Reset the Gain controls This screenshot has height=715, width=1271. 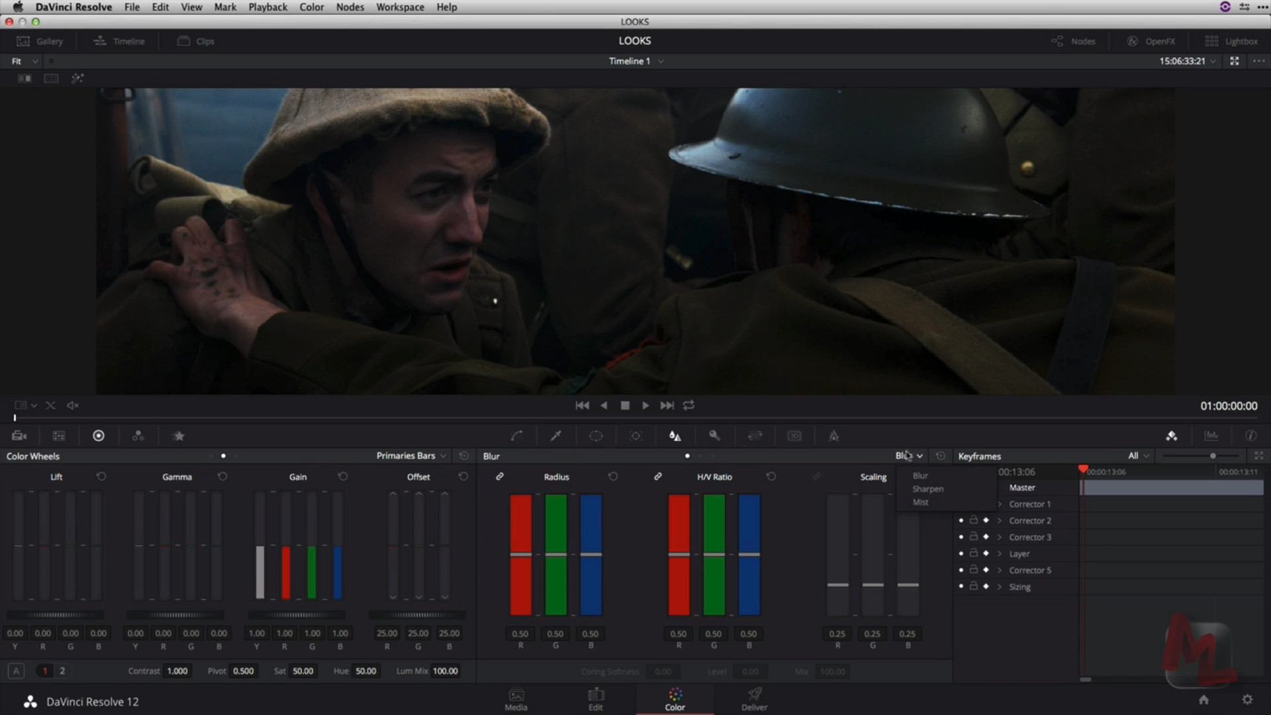point(343,477)
